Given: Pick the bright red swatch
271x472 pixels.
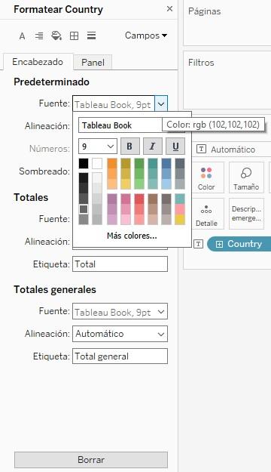Looking at the screenshot, I should click(139, 199).
